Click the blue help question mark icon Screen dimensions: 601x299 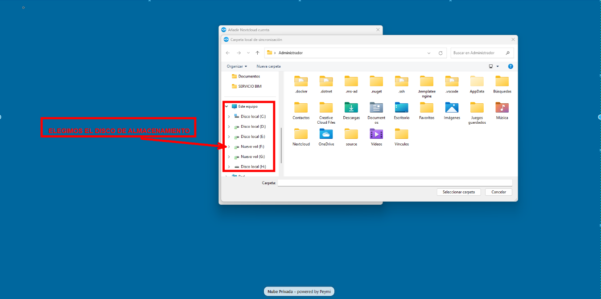510,66
